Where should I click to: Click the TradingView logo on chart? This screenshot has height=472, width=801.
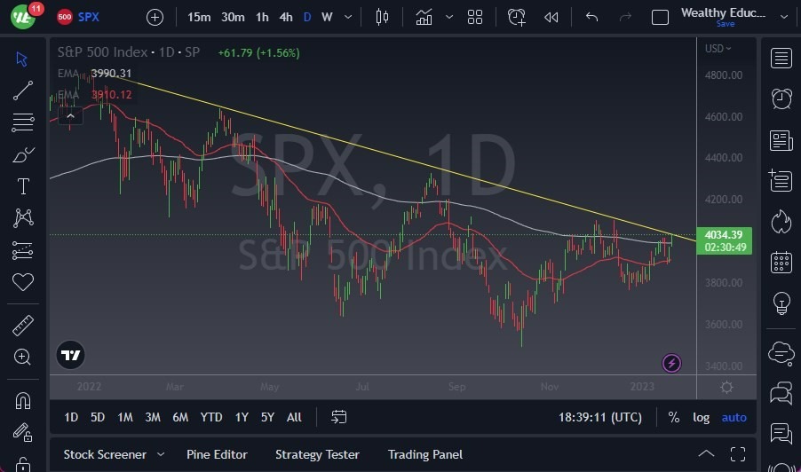coord(70,355)
